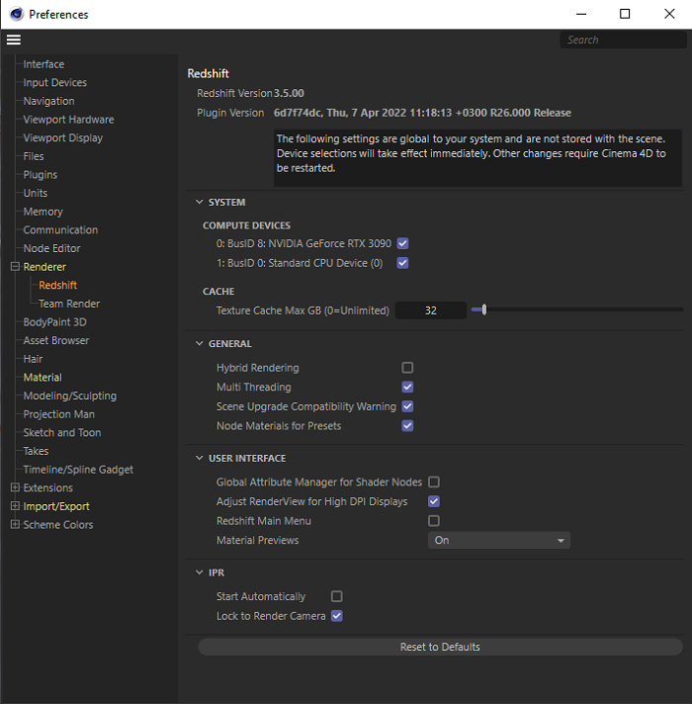
Task: Expand the Scheme Colors tree node
Action: pyautogui.click(x=15, y=525)
